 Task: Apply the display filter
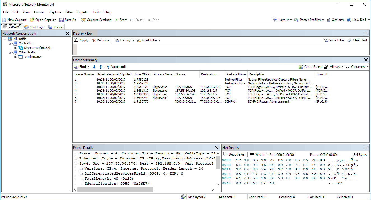point(81,40)
